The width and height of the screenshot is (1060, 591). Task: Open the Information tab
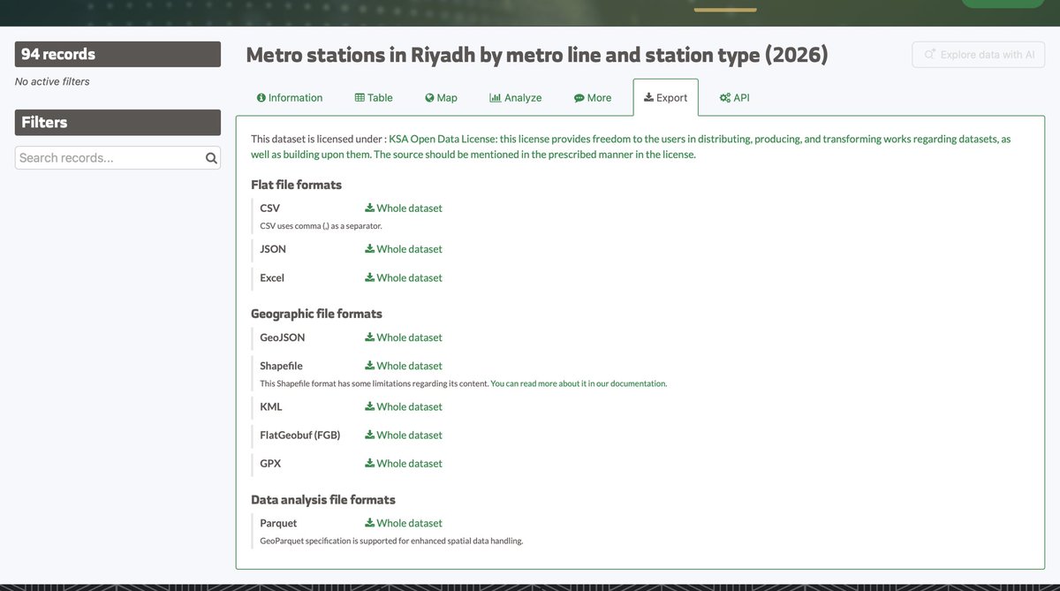[x=289, y=97]
